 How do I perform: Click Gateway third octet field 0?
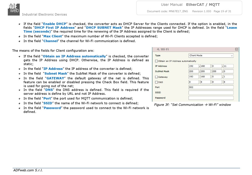coord(217,77)
